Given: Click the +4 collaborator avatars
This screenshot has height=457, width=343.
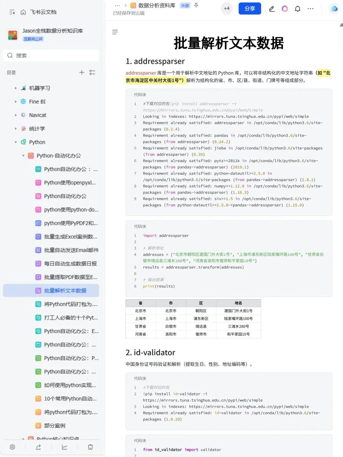Looking at the screenshot, I should (x=226, y=9).
